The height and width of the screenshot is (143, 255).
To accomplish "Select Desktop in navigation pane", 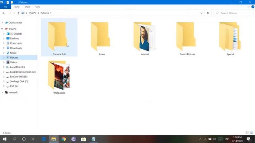I will coord(15,39).
